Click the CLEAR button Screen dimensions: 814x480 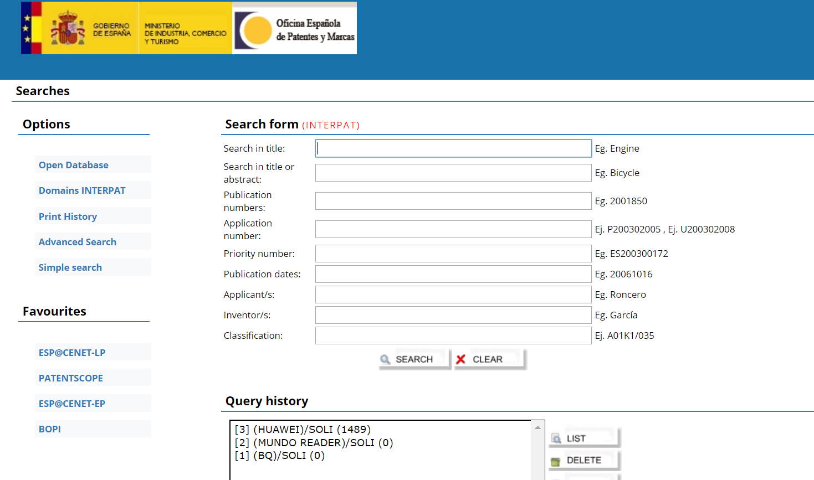[490, 359]
